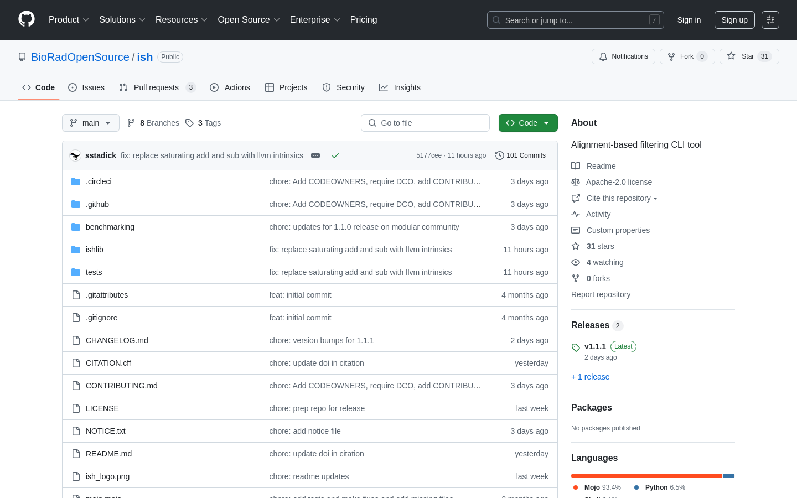Click the Sign in link

click(689, 20)
